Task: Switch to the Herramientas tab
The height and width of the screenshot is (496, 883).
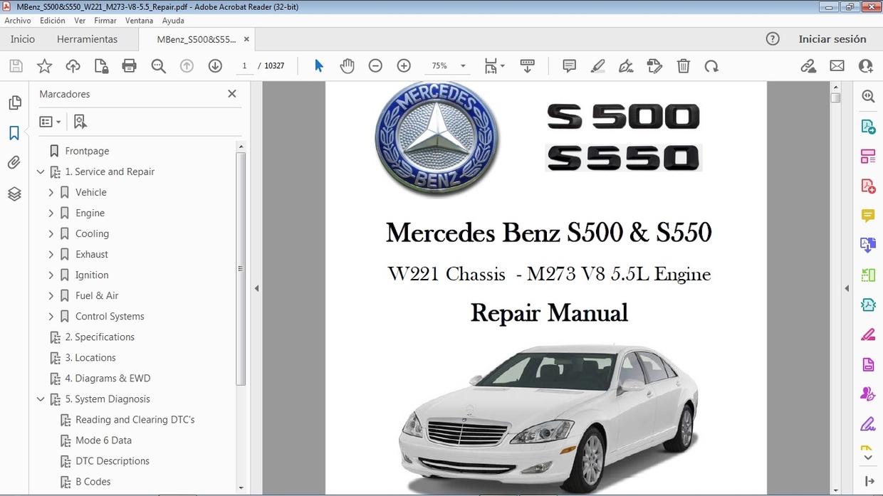Action: [x=87, y=39]
